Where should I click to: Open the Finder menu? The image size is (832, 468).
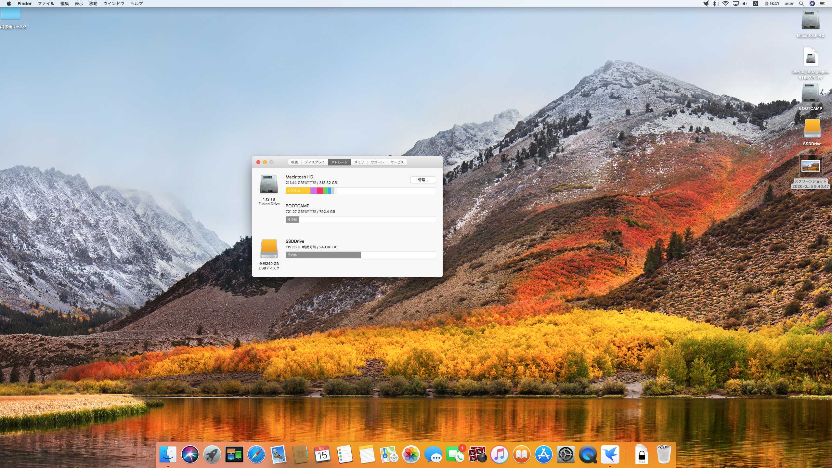click(x=25, y=4)
